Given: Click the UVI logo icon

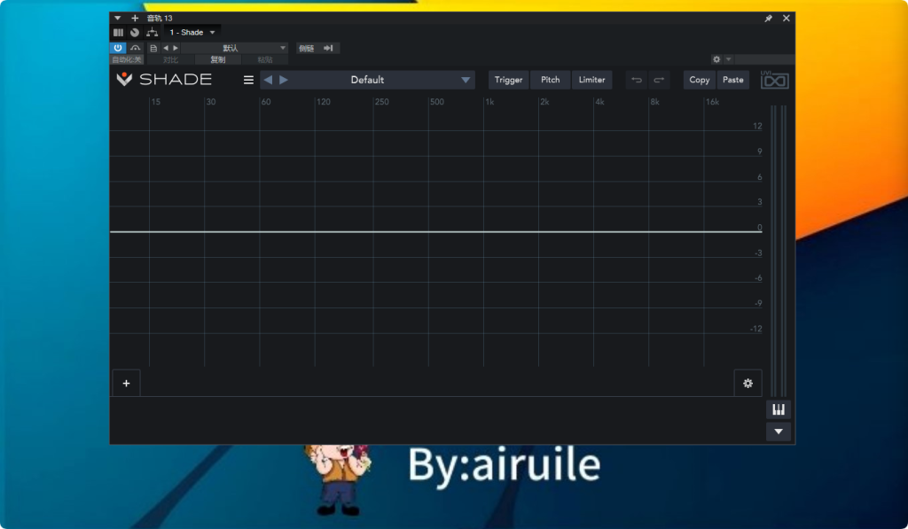Looking at the screenshot, I should (774, 80).
